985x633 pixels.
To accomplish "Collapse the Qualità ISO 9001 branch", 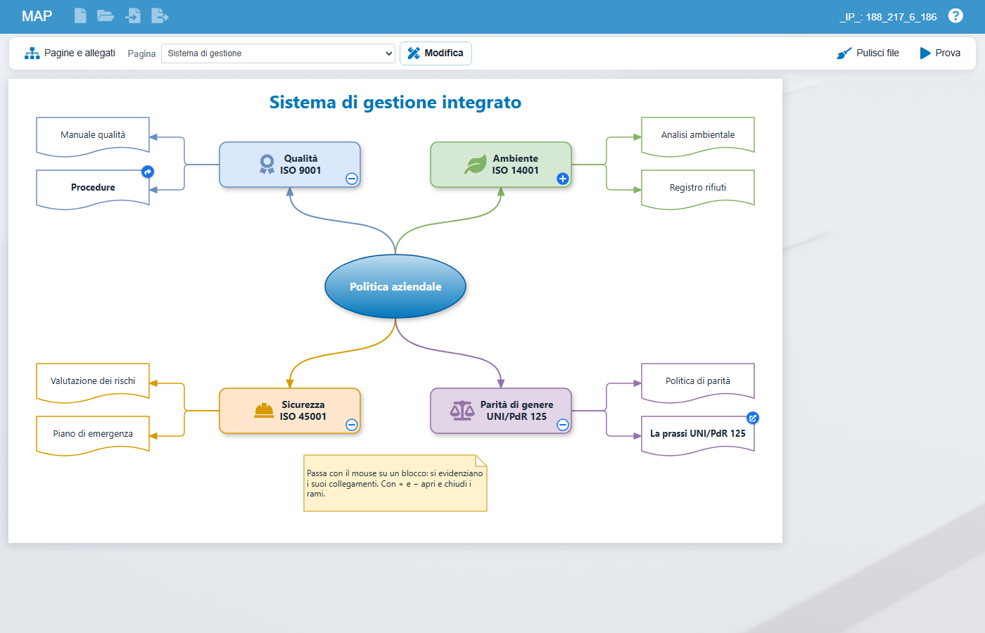I will pyautogui.click(x=352, y=179).
